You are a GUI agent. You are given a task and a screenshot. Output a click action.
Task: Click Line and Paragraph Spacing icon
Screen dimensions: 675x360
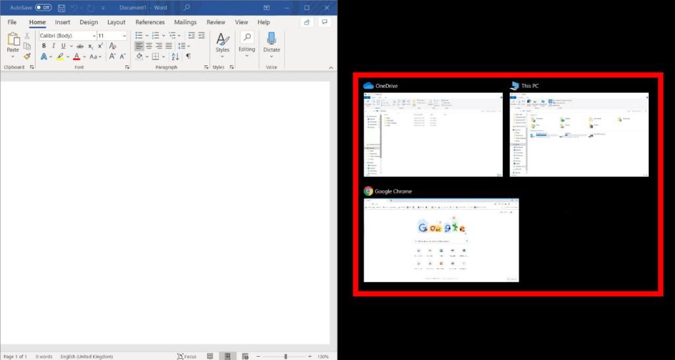coord(182,45)
